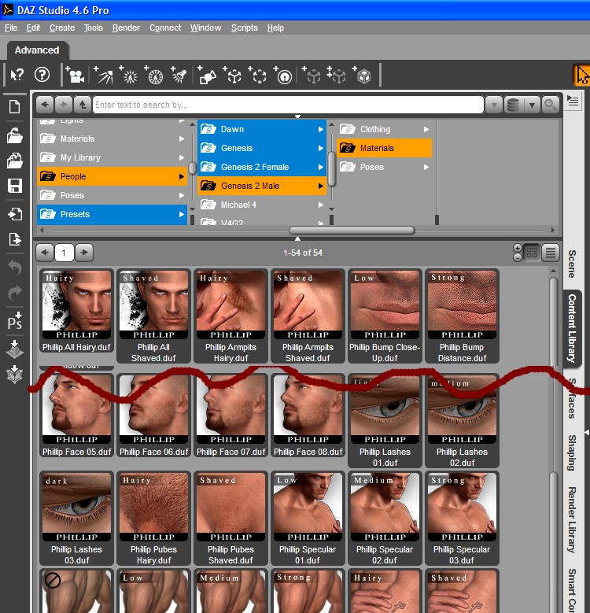
Task: Go to next results page
Action: 84,253
